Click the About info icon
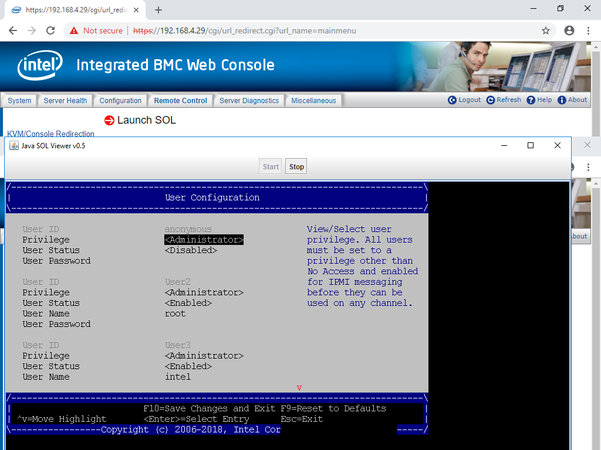The height and width of the screenshot is (450, 601). 562,100
